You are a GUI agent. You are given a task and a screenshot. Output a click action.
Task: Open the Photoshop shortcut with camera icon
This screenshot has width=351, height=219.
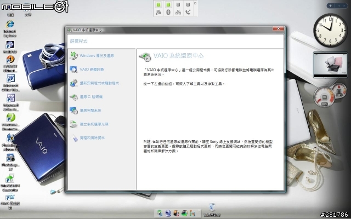10,162
